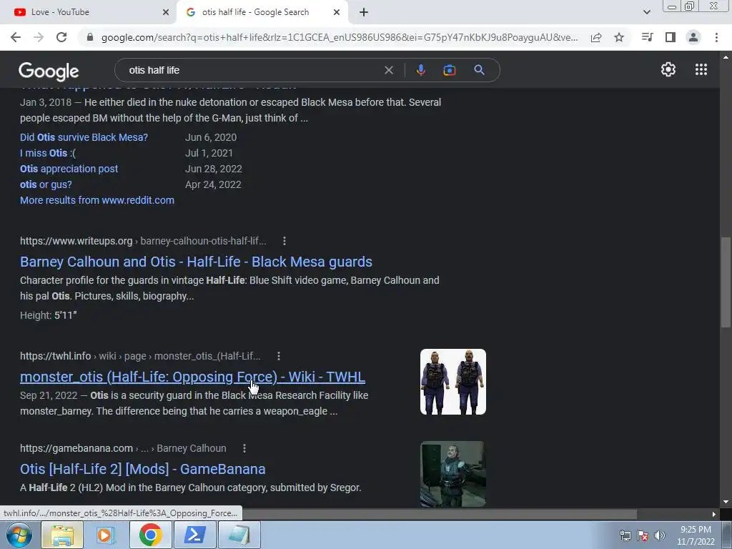
Task: Click the network tray icon
Action: click(625, 535)
